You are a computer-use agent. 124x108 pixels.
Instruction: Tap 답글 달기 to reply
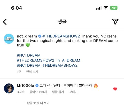coord(58,92)
